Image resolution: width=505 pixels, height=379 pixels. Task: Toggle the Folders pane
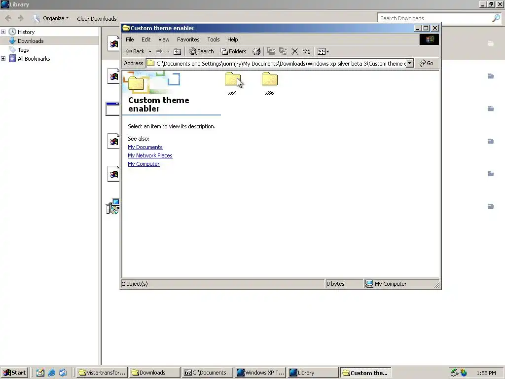[233, 51]
